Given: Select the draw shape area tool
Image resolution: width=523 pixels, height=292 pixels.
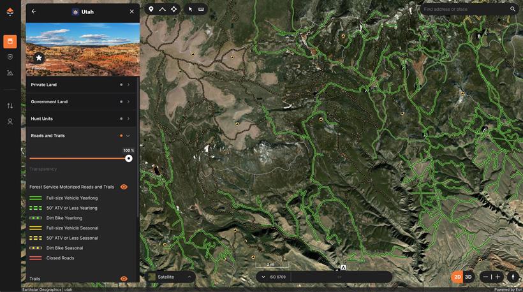Looking at the screenshot, I should [x=173, y=10].
